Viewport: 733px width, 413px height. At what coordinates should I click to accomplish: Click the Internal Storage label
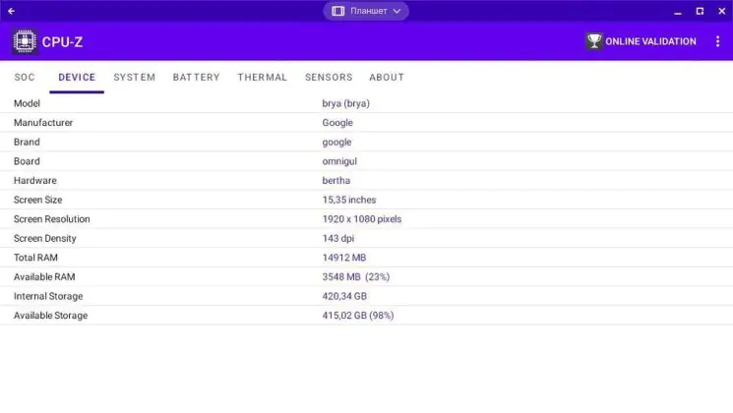(x=48, y=296)
